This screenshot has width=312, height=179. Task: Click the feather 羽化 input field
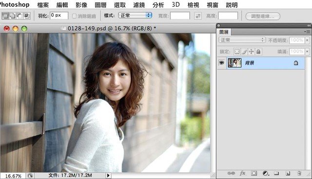coord(59,16)
